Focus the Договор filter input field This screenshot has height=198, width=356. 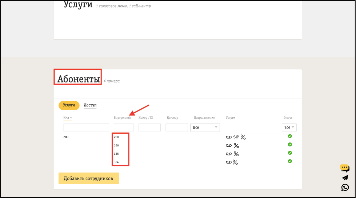point(177,128)
